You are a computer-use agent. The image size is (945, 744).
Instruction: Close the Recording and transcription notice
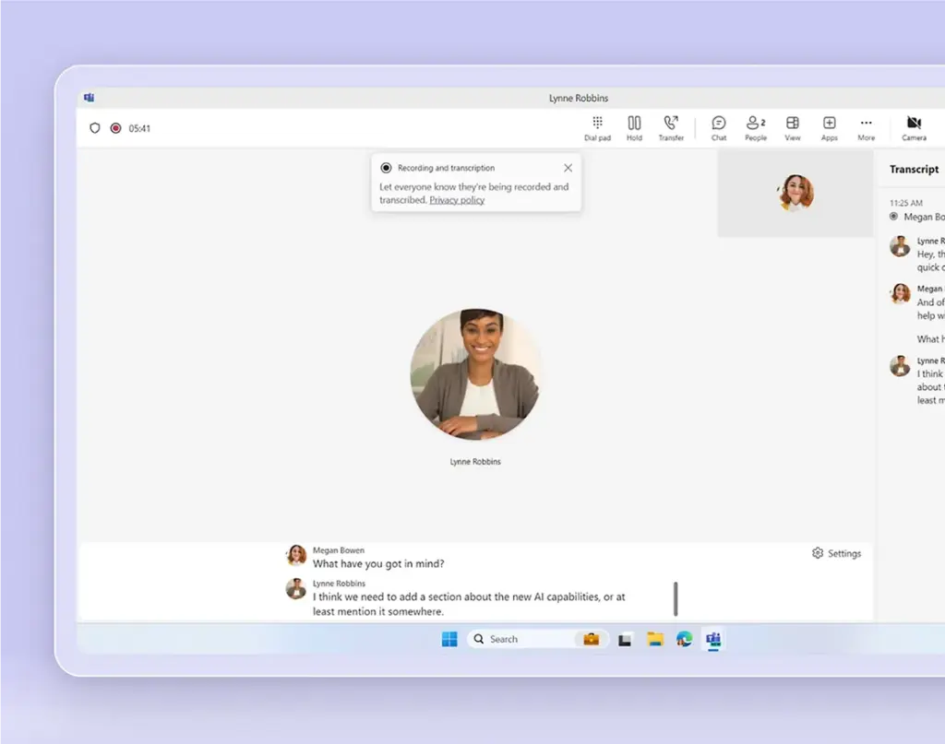[568, 168]
